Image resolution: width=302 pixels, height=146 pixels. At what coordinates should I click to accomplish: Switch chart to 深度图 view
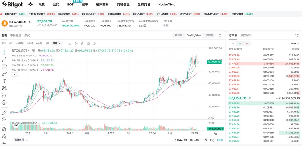[x=209, y=35]
